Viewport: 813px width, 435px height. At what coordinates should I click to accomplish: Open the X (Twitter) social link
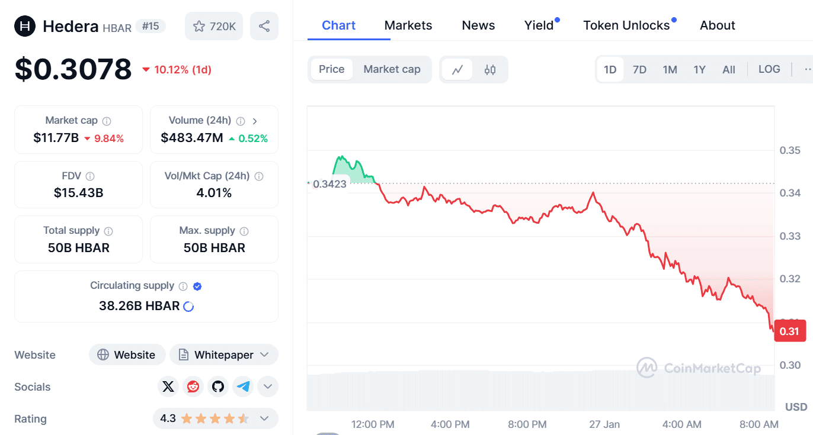point(168,387)
